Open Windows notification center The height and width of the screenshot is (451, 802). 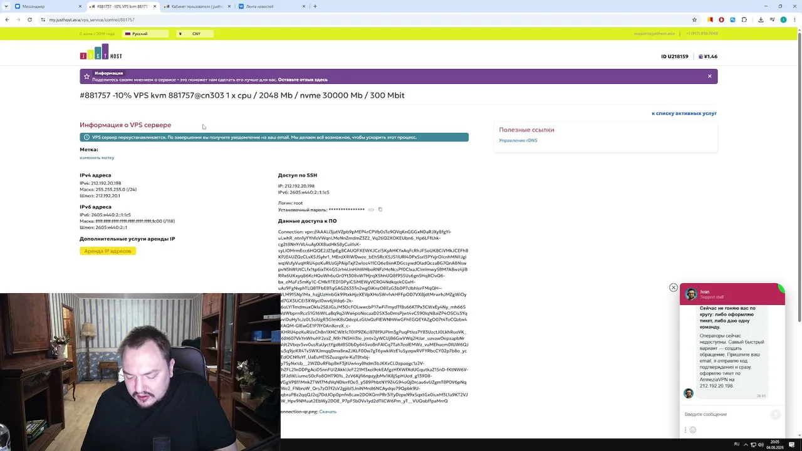[x=793, y=444]
